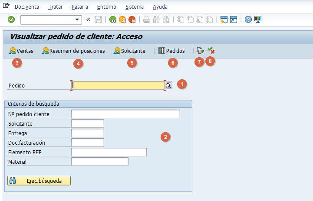
Task: Click the green checkmark Enter icon
Action: point(11,19)
